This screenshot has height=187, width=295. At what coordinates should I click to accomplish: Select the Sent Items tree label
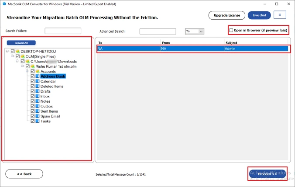click(49, 111)
